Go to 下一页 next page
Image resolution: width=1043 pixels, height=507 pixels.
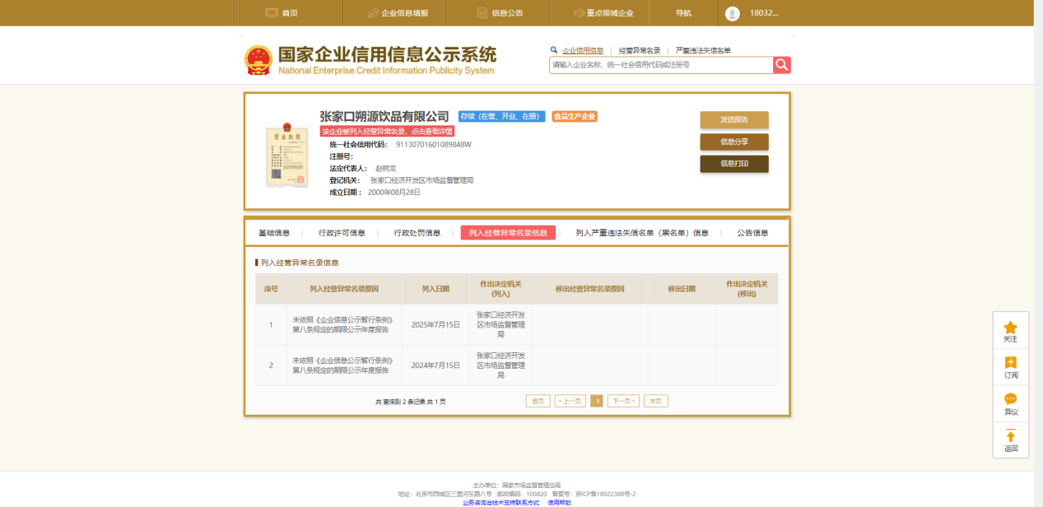tap(623, 402)
